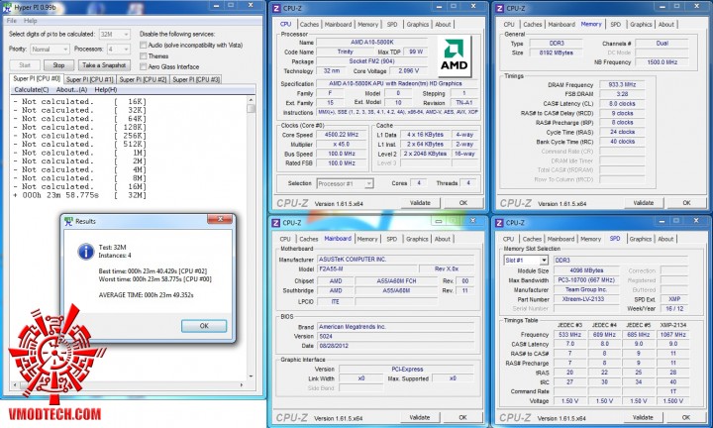Click the mainboard Model F2A55-M field
The height and width of the screenshot is (428, 713).
[366, 268]
